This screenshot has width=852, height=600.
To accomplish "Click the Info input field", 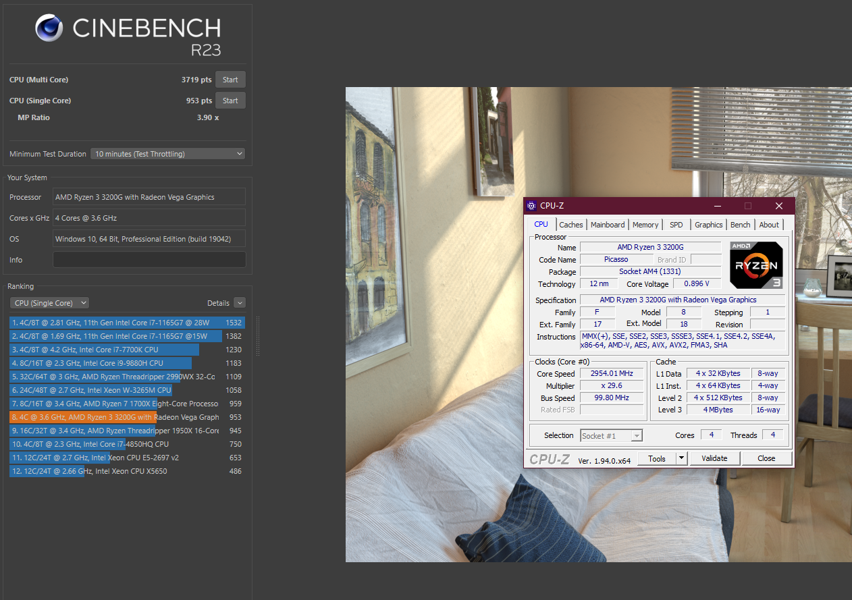I will point(149,260).
